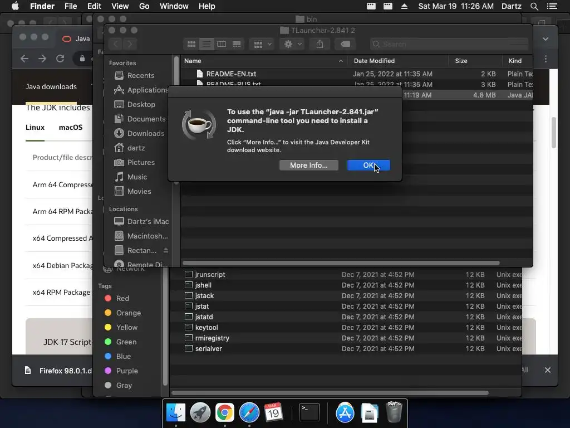Select the Blue tag in bin sidebar

pyautogui.click(x=117, y=356)
